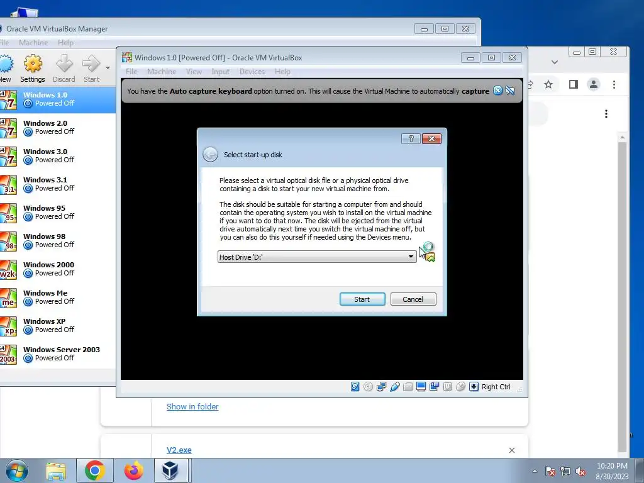Click the Discard toolbar icon

click(64, 69)
